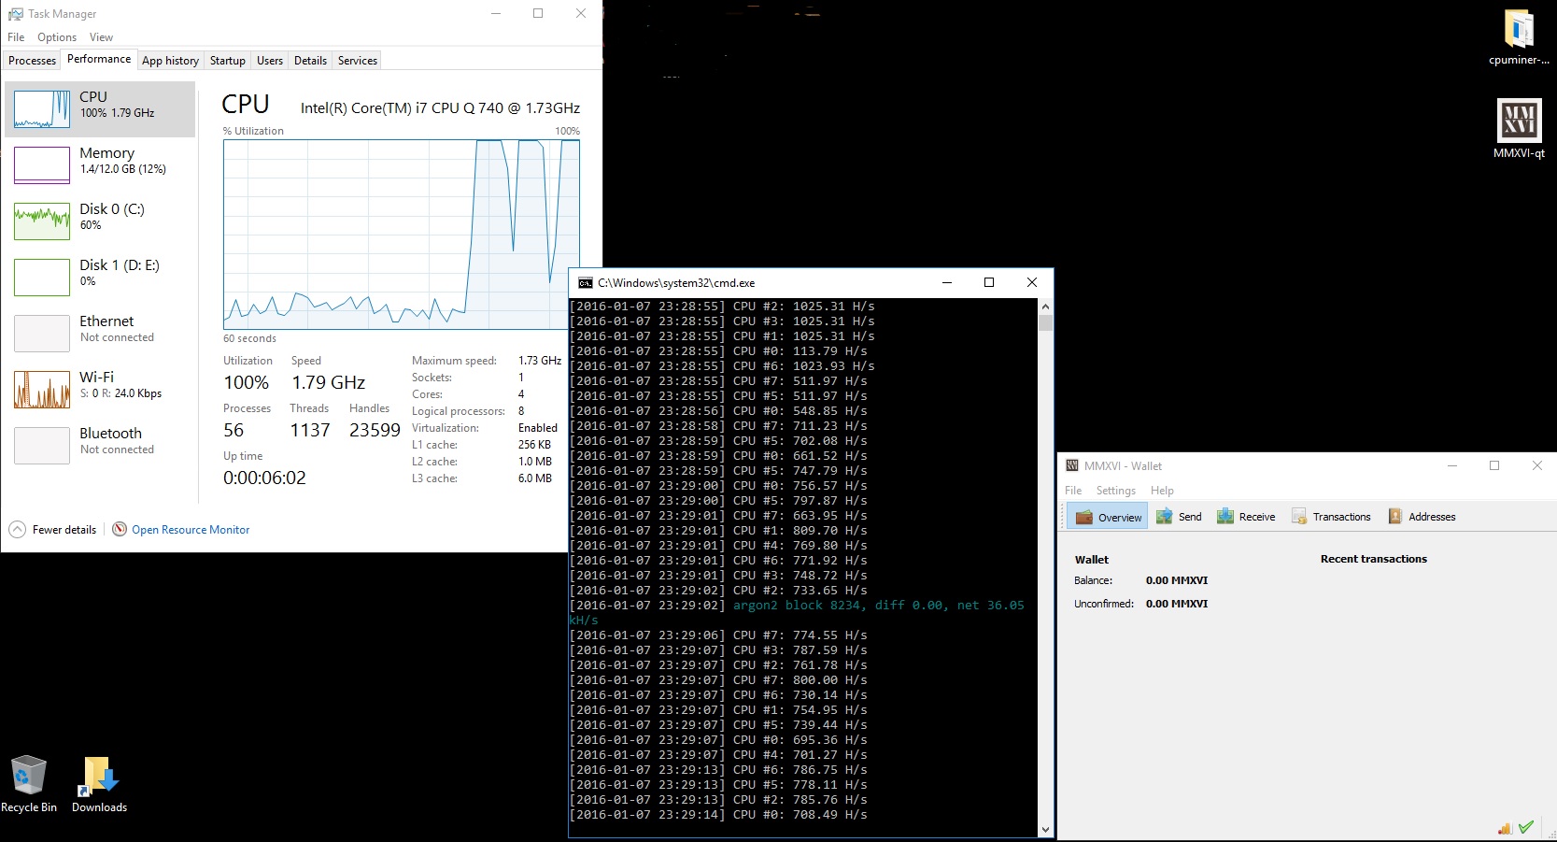The image size is (1557, 842).
Task: Switch to the Users tab
Action: [270, 61]
